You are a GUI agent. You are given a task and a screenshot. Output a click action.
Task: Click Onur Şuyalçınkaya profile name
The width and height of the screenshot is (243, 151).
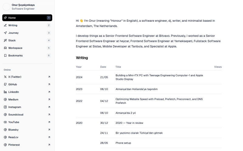pos(23,5)
